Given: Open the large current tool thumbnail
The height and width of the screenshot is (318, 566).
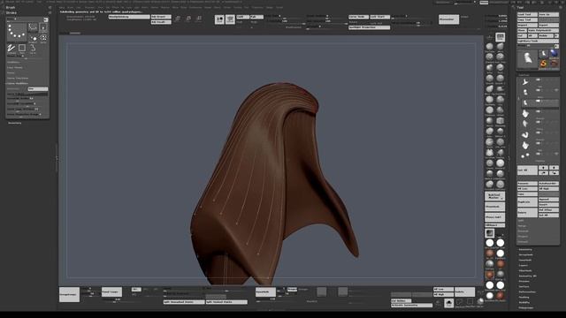Looking at the screenshot, I should pyautogui.click(x=527, y=59).
